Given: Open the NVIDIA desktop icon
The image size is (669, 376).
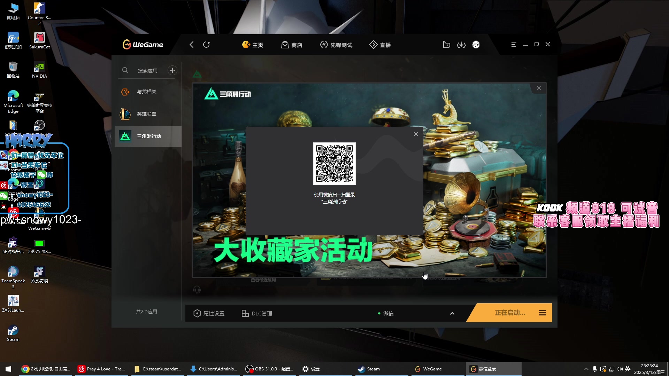Looking at the screenshot, I should tap(39, 70).
